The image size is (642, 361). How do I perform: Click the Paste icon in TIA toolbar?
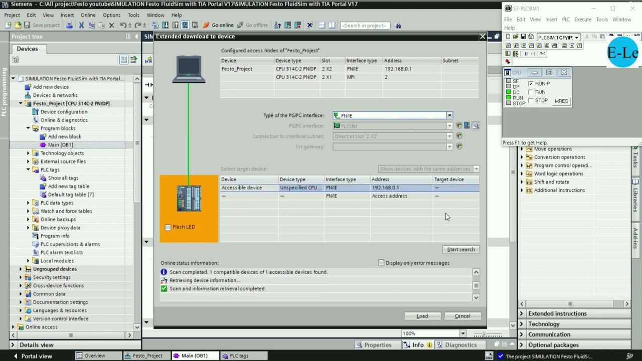(101, 25)
